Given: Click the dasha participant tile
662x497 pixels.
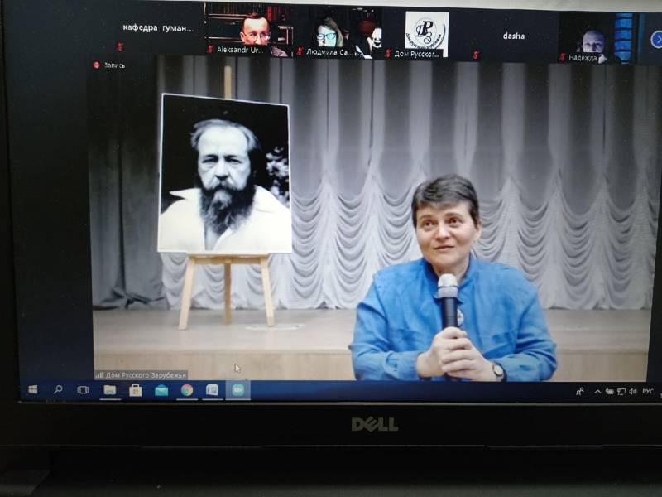Looking at the screenshot, I should coord(514,36).
